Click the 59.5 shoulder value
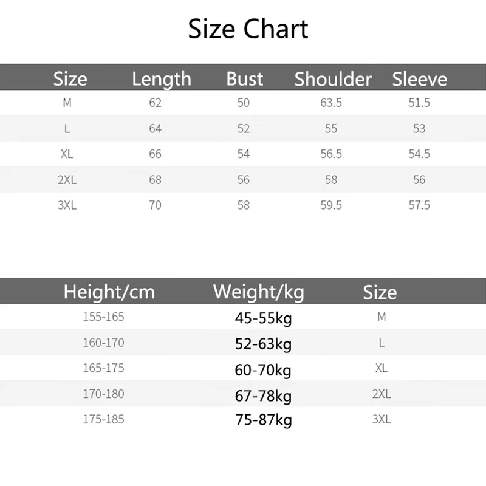This screenshot has height=486, width=486. click(x=331, y=205)
